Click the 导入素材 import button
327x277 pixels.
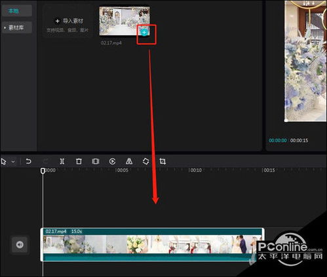[69, 21]
